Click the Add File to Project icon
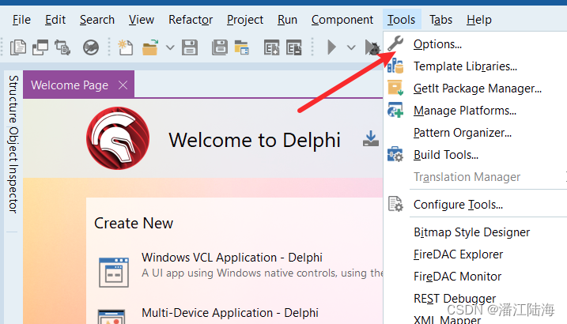This screenshot has width=567, height=324. point(271,47)
